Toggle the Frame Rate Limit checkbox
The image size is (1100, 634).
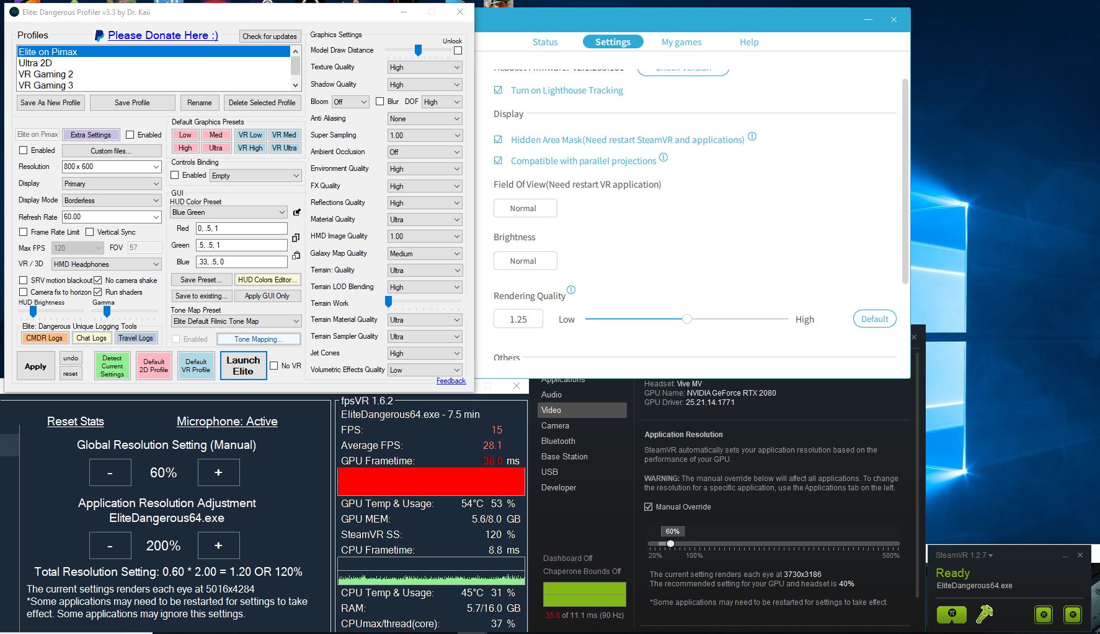point(23,232)
